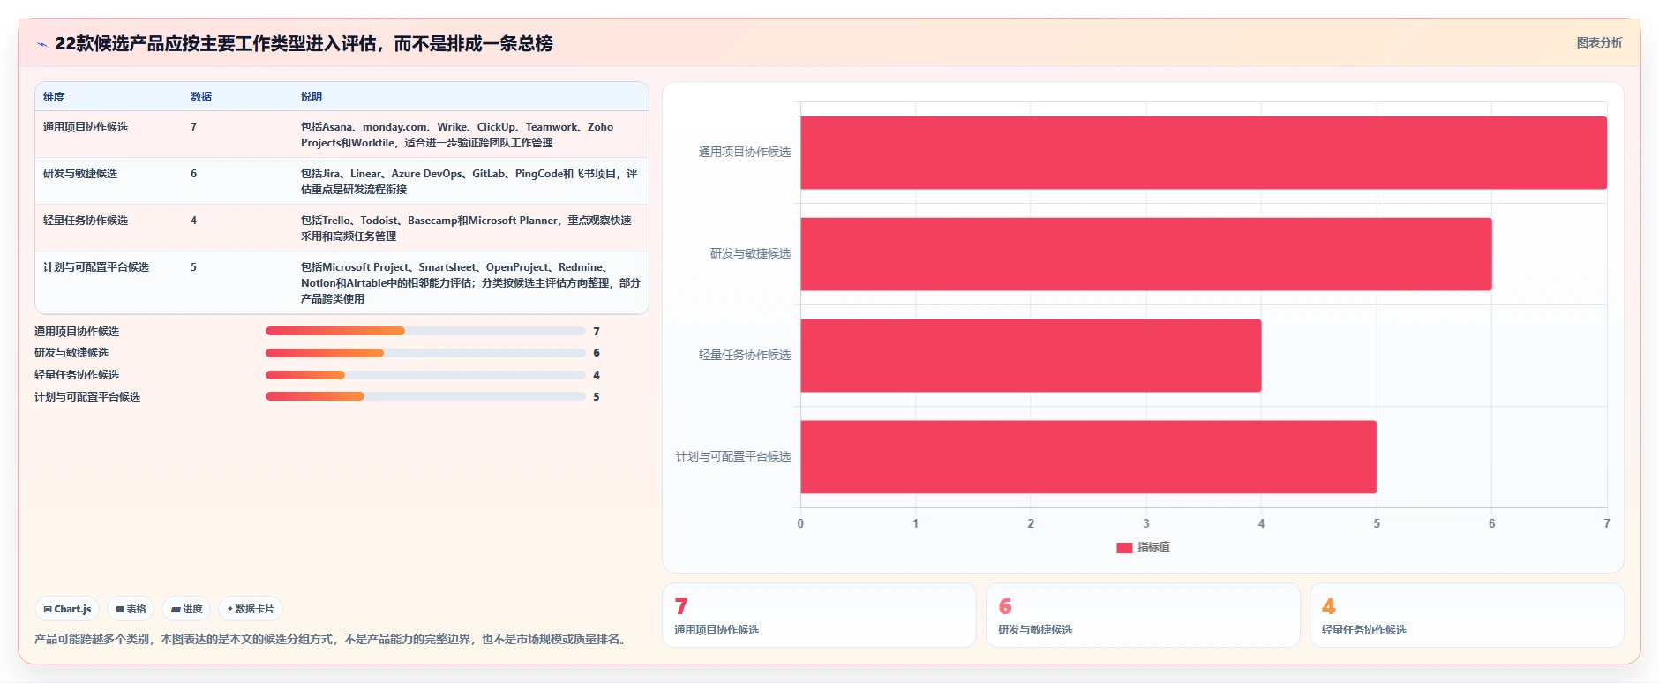Click the 说明 column header

click(x=312, y=97)
